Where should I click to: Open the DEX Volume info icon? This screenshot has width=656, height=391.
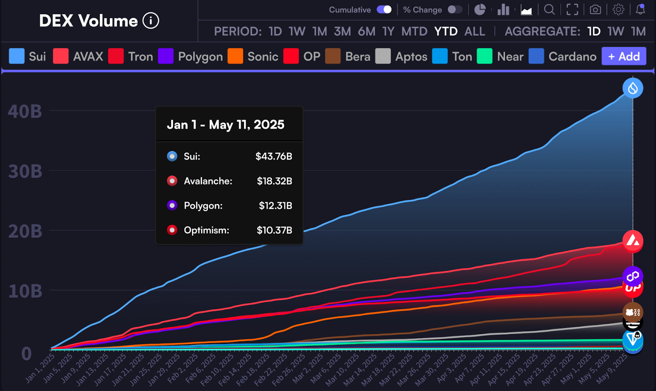tap(150, 20)
